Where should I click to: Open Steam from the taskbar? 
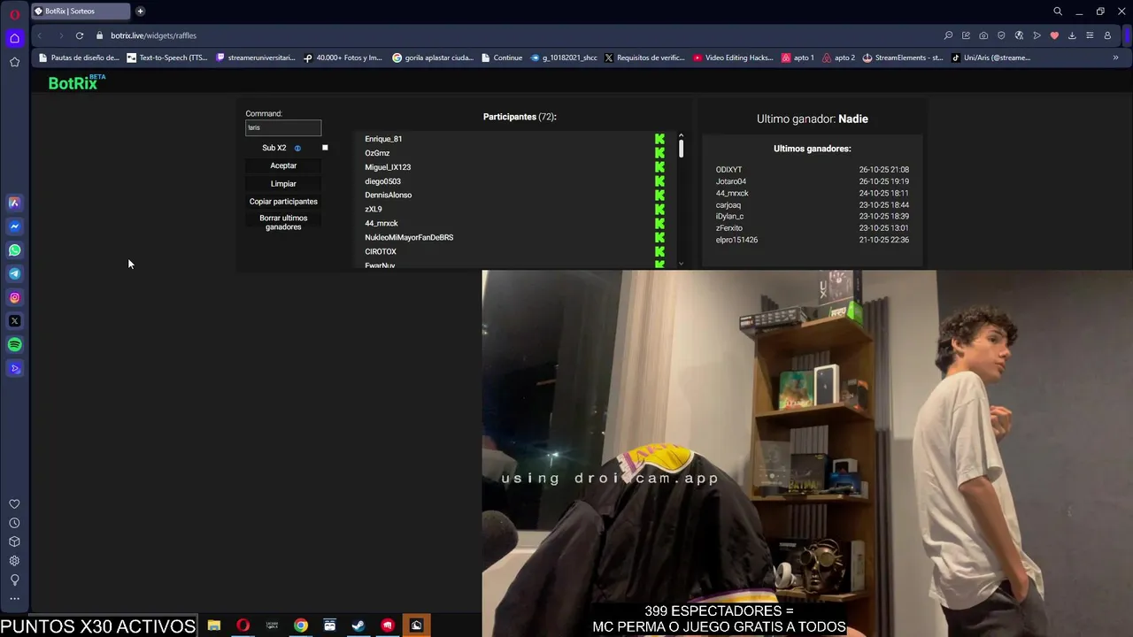(x=358, y=625)
